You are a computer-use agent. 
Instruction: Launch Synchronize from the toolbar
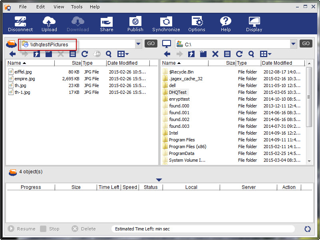tap(166, 24)
